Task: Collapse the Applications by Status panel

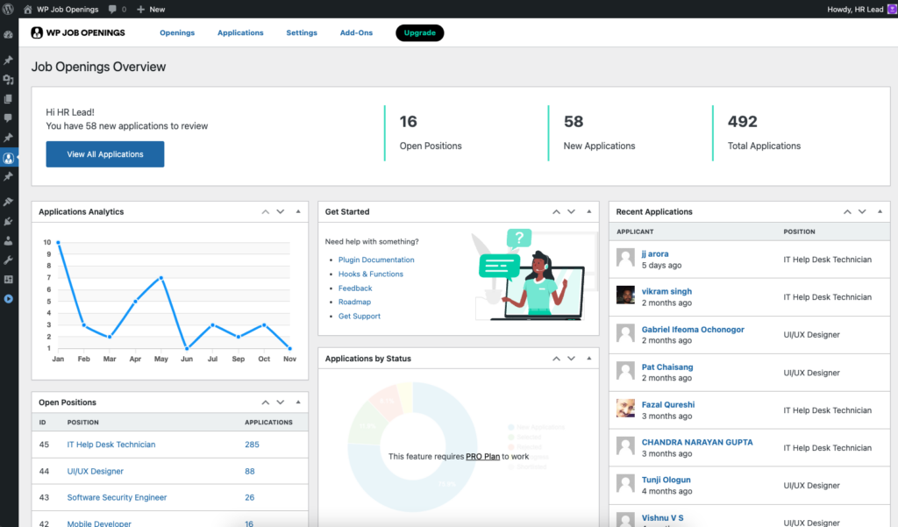Action: pos(589,359)
